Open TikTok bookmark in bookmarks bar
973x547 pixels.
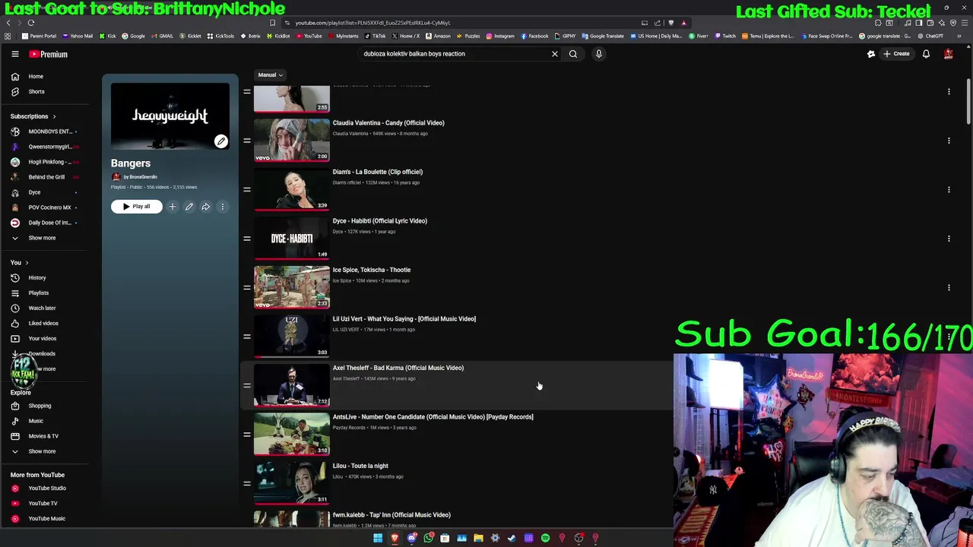pos(376,36)
